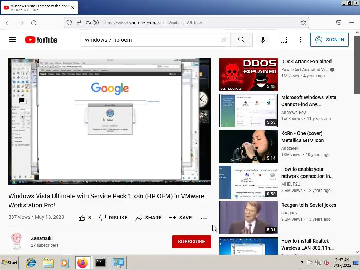Open DDoS Attack Explained title link

pyautogui.click(x=306, y=62)
